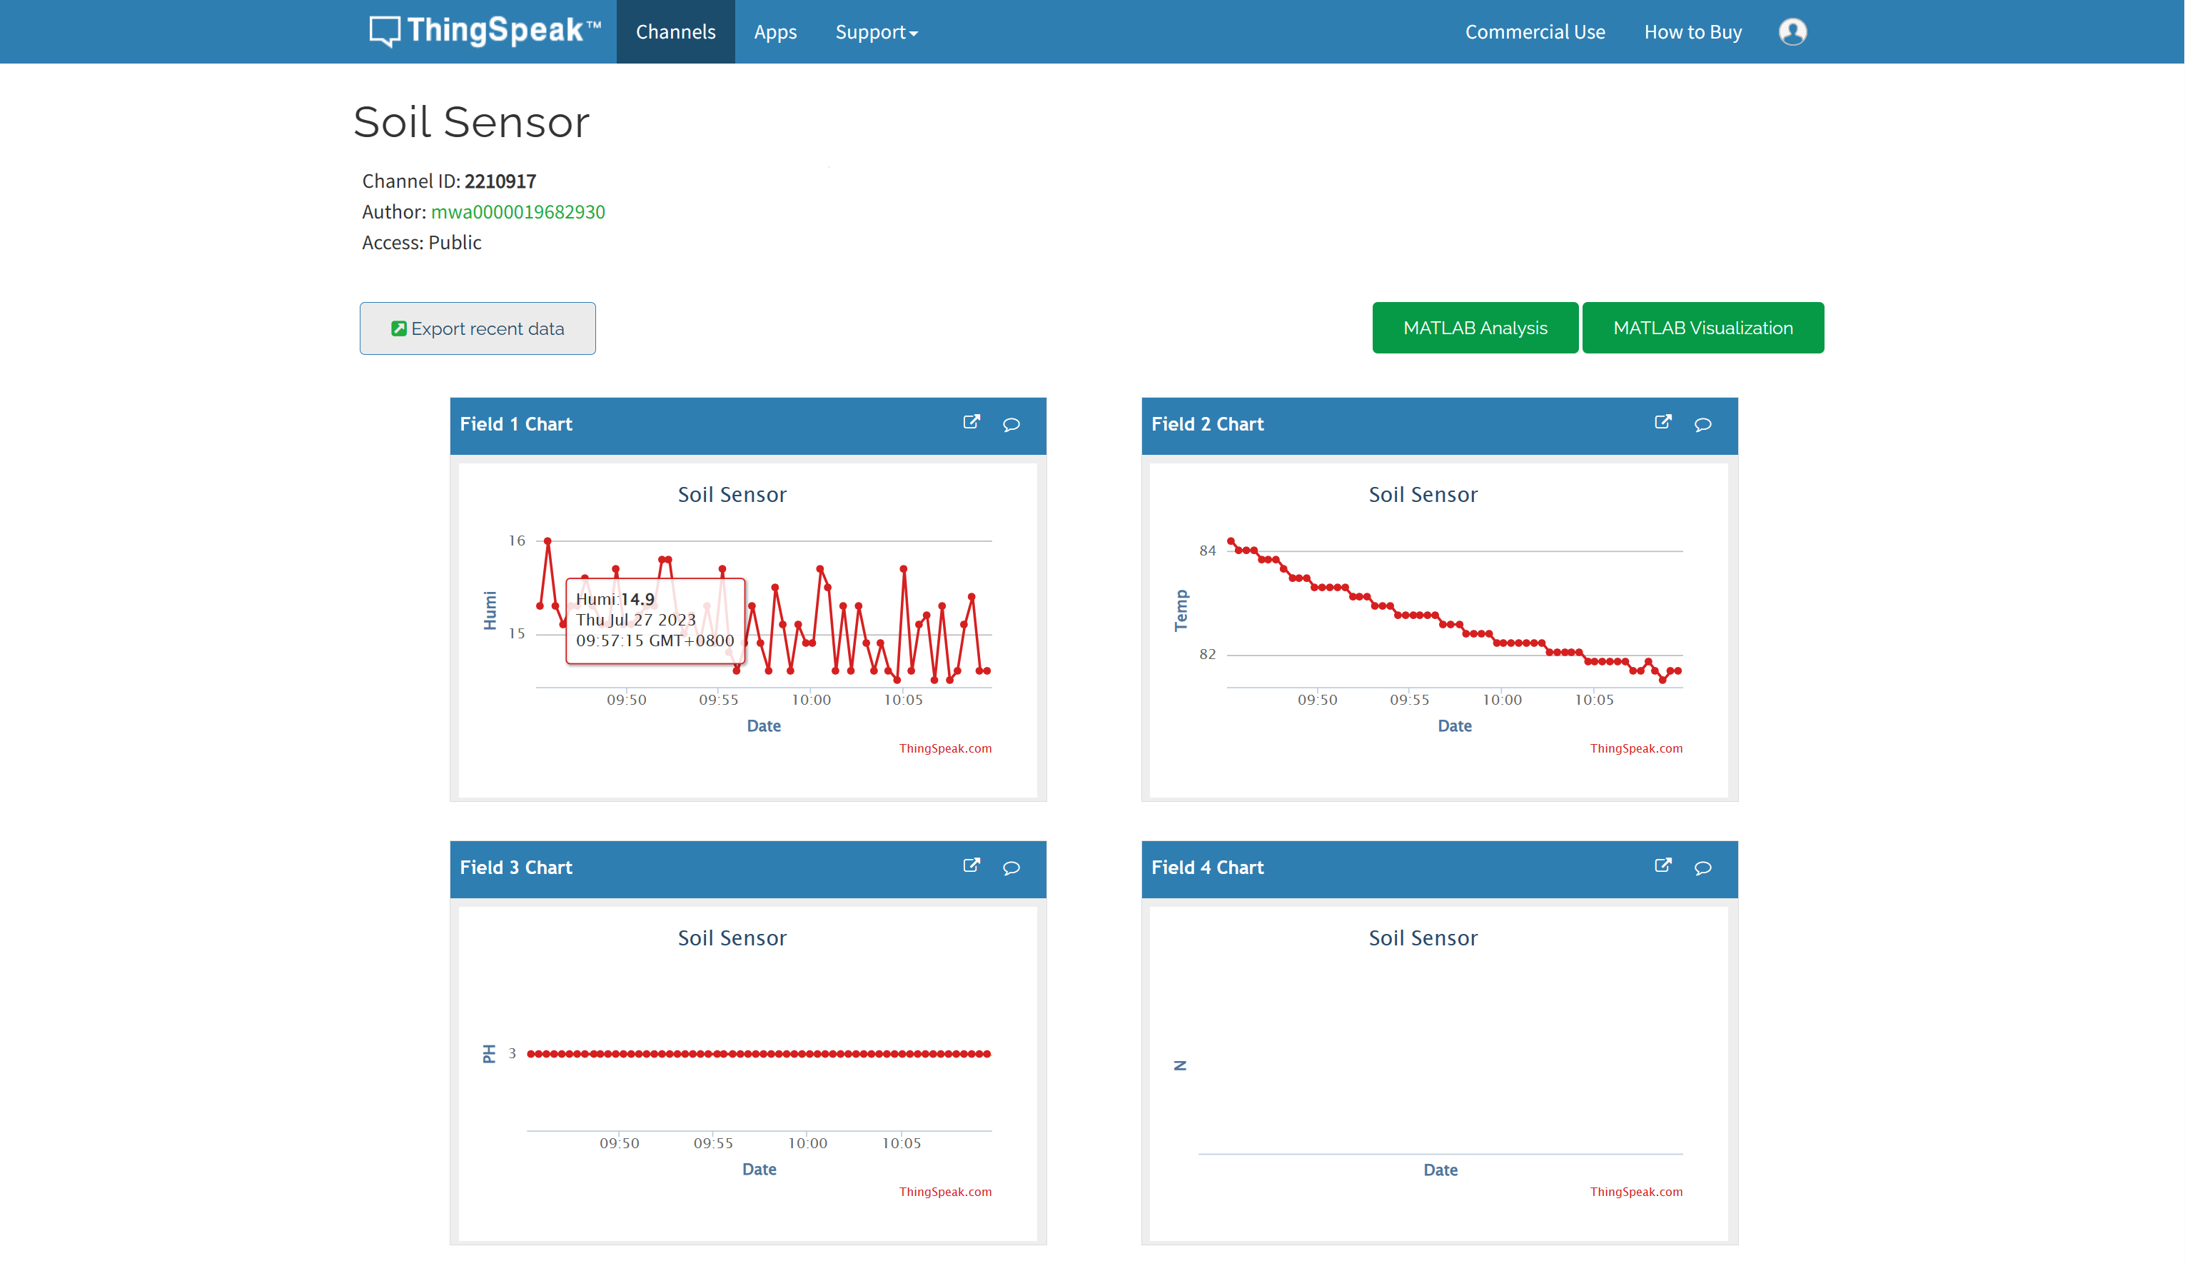Image resolution: width=2185 pixels, height=1266 pixels.
Task: Click MATLAB Visualization button
Action: click(1703, 328)
